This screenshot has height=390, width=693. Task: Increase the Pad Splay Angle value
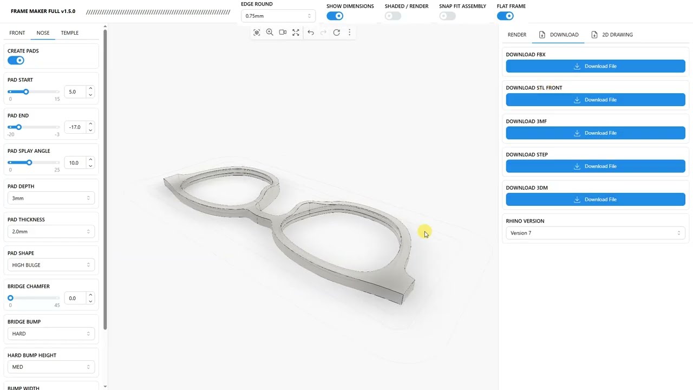tap(90, 160)
